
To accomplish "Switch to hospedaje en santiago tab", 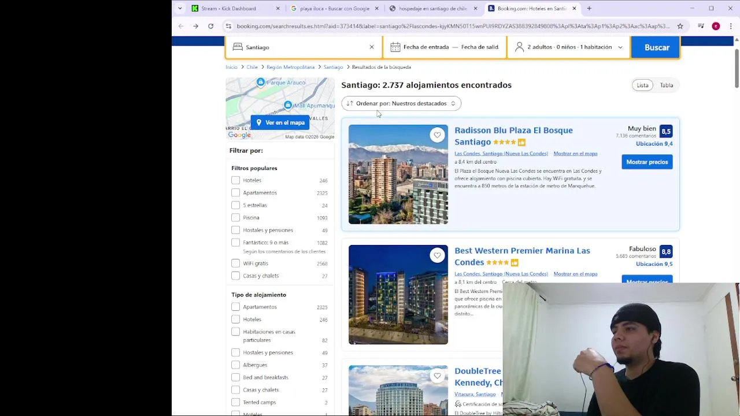I will 433,8.
